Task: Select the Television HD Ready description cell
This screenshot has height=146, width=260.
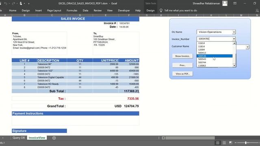Action: pos(52,84)
